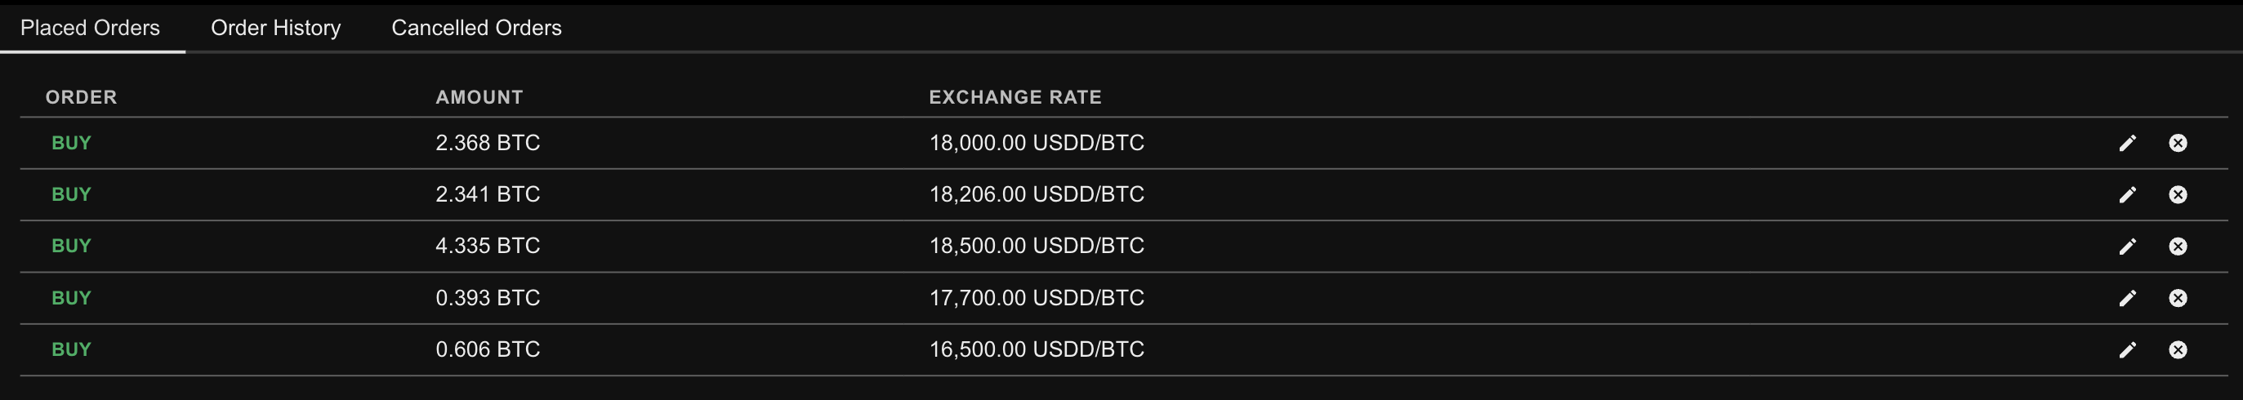Open the Cancelled Orders tab
This screenshot has height=400, width=2243.
(476, 28)
